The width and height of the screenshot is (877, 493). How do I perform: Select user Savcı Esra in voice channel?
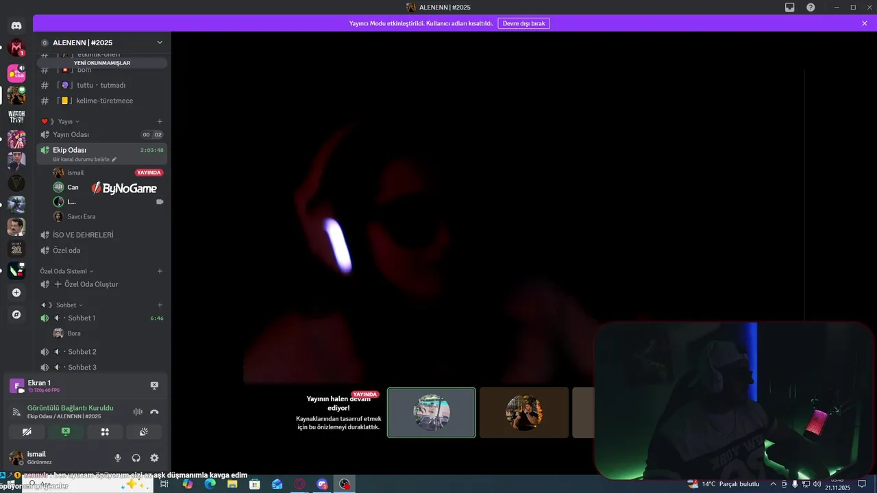[x=108, y=216]
